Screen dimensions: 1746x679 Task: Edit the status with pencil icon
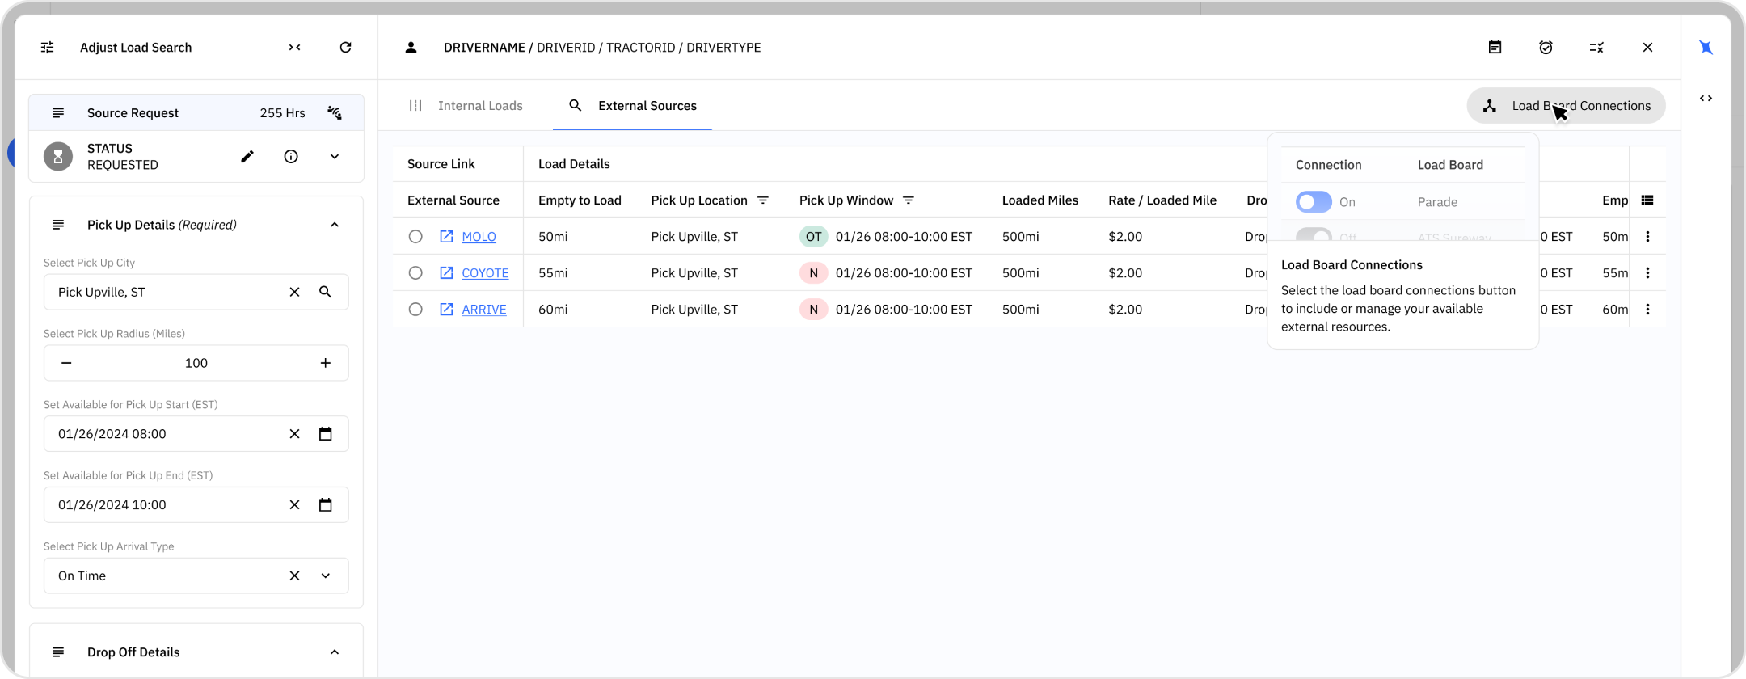click(247, 157)
